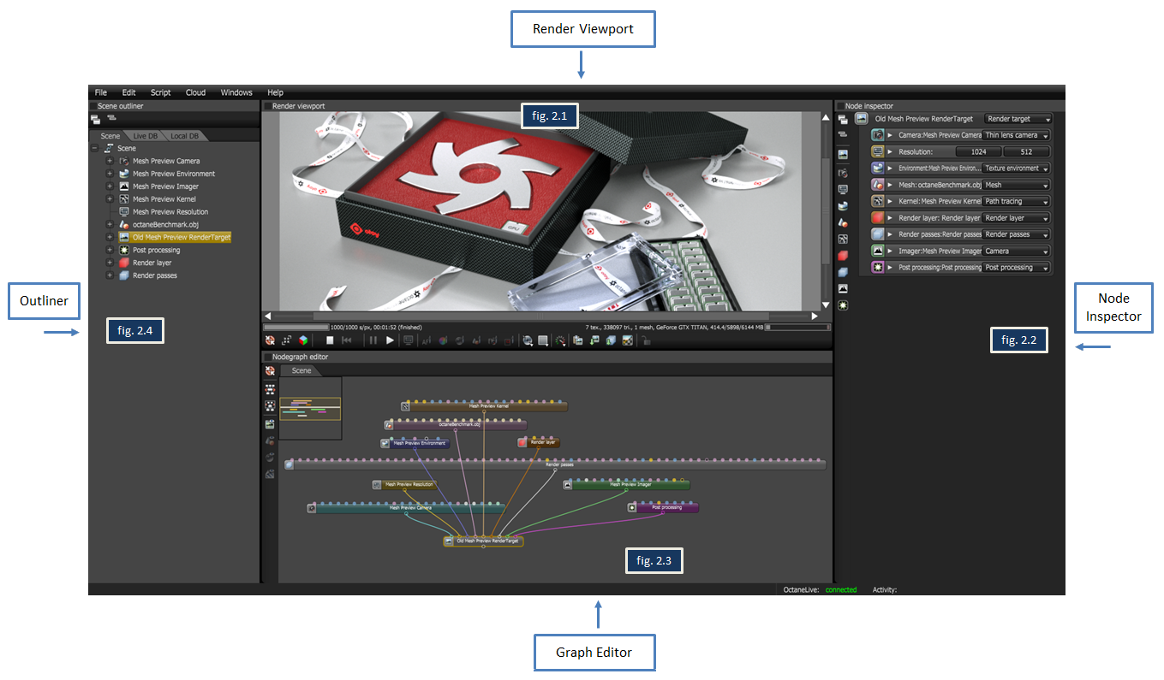Click the red render layer cube in inspector sidebar
This screenshot has width=1164, height=680.
click(843, 256)
